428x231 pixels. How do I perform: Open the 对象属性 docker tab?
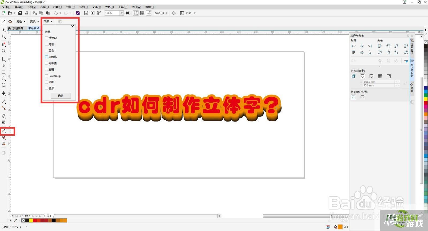point(412,47)
